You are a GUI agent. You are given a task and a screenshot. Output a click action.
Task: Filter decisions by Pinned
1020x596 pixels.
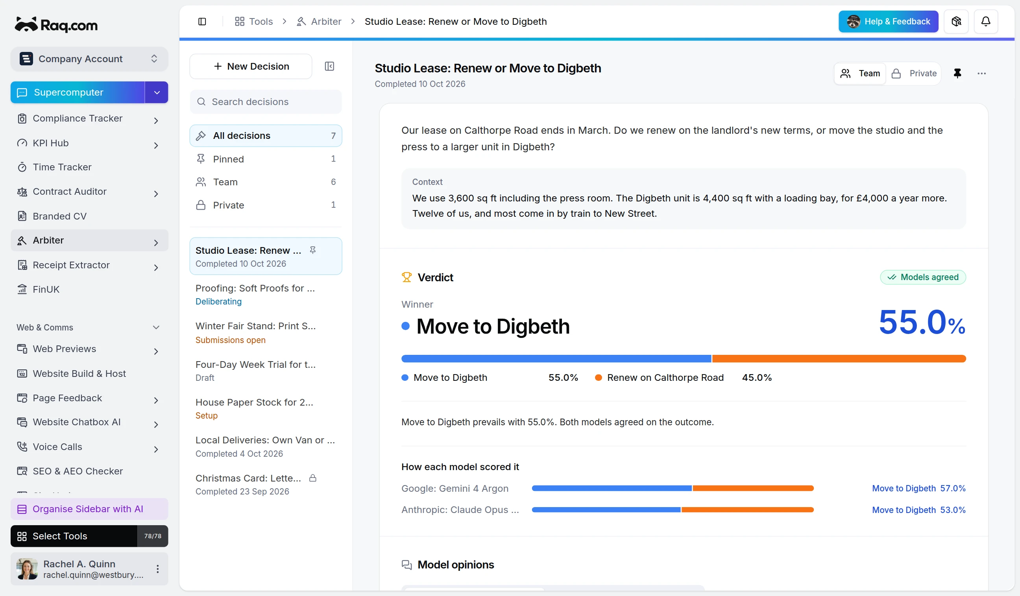pos(266,159)
